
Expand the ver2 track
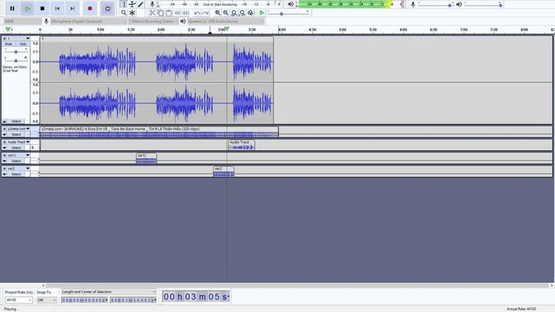pyautogui.click(x=5, y=174)
